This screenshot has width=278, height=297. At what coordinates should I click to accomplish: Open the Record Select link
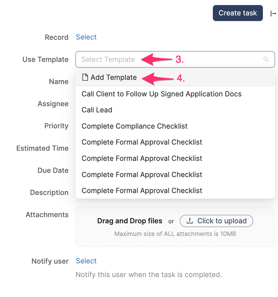tap(86, 37)
